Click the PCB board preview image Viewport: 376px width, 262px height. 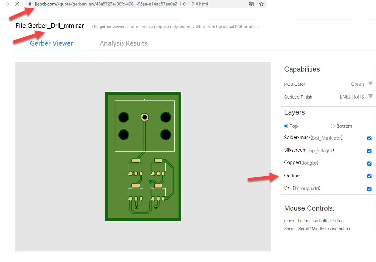[143, 157]
